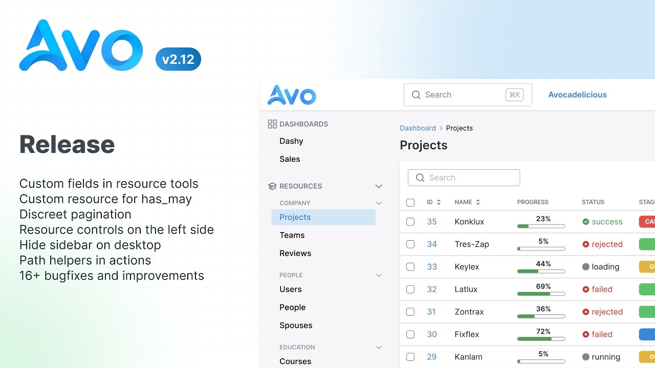Screen dimensions: 655x368
Task: Click the red rejected status icon for Zontrax
Action: click(x=586, y=312)
